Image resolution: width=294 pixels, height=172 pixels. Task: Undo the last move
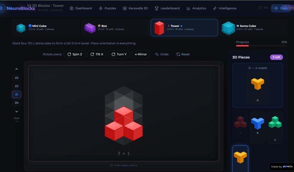tap(162, 54)
